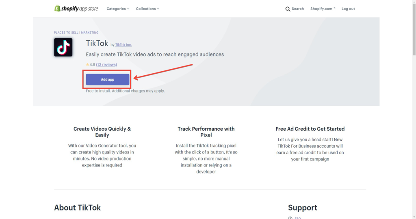The width and height of the screenshot is (416, 219).
Task: Click the search magnifying glass icon
Action: click(x=288, y=9)
